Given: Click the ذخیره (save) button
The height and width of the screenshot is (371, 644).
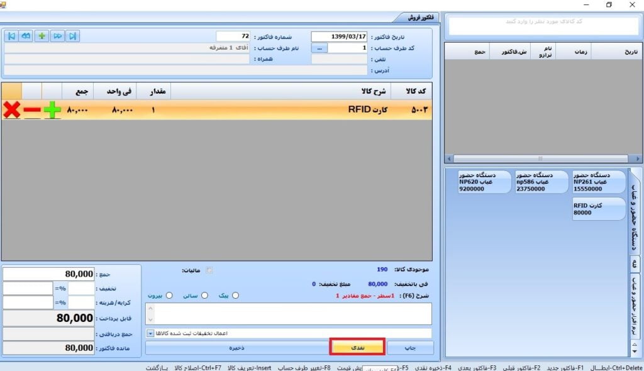Looking at the screenshot, I should 236,348.
